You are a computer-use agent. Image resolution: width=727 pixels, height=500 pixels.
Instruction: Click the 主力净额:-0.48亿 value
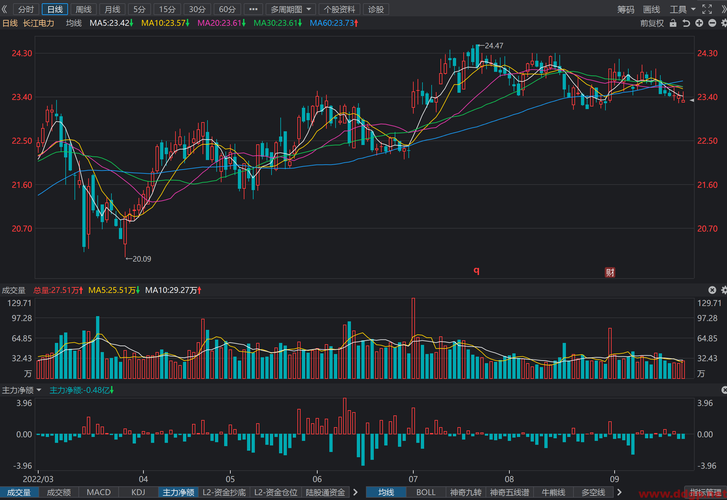tap(81, 390)
